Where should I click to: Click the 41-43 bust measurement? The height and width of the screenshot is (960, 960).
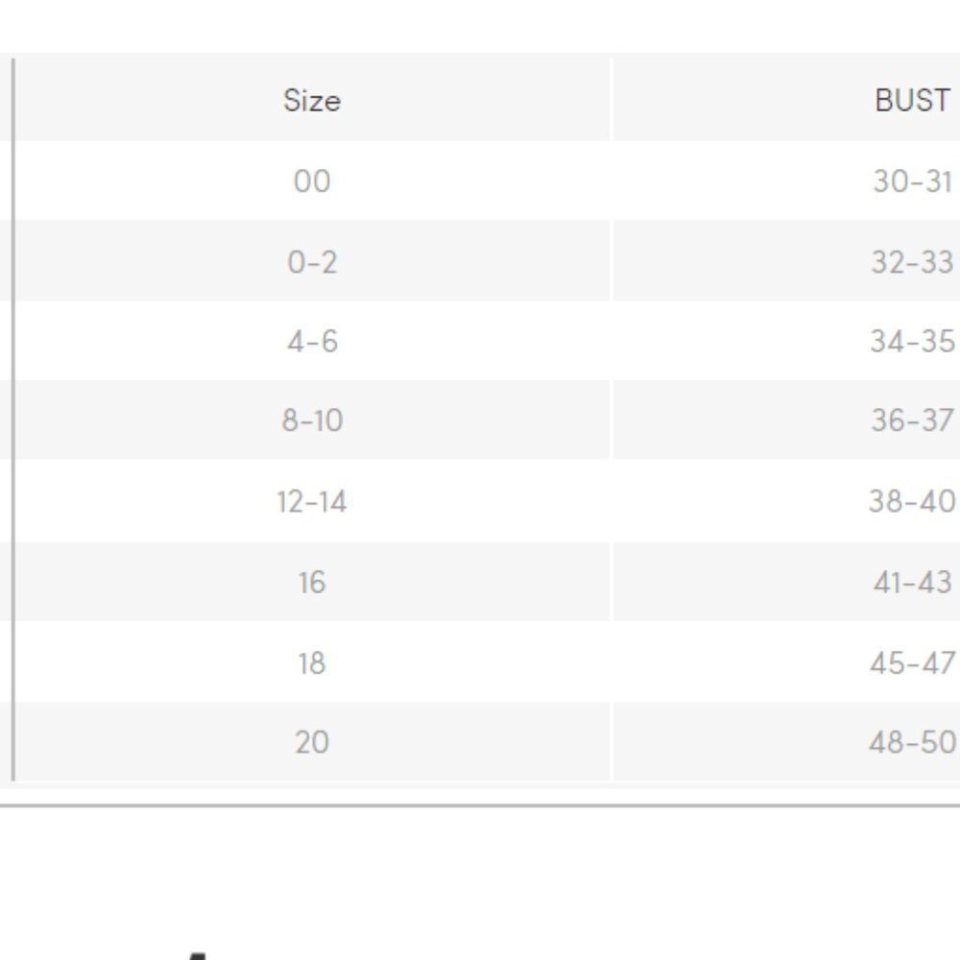pyautogui.click(x=912, y=582)
